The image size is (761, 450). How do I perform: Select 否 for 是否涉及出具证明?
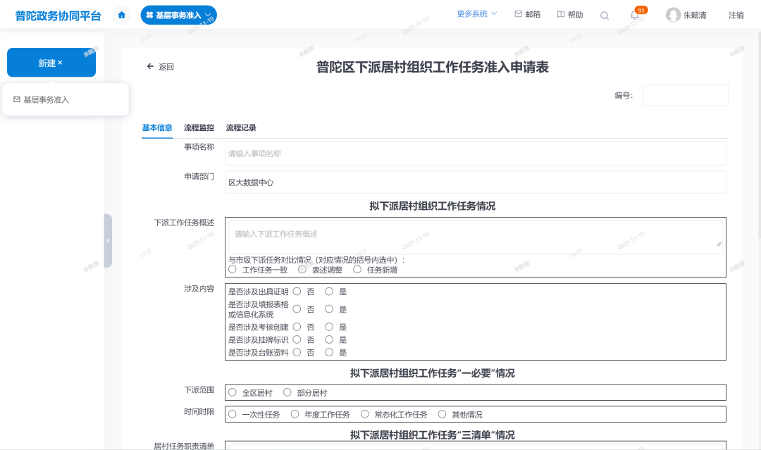pyautogui.click(x=297, y=291)
